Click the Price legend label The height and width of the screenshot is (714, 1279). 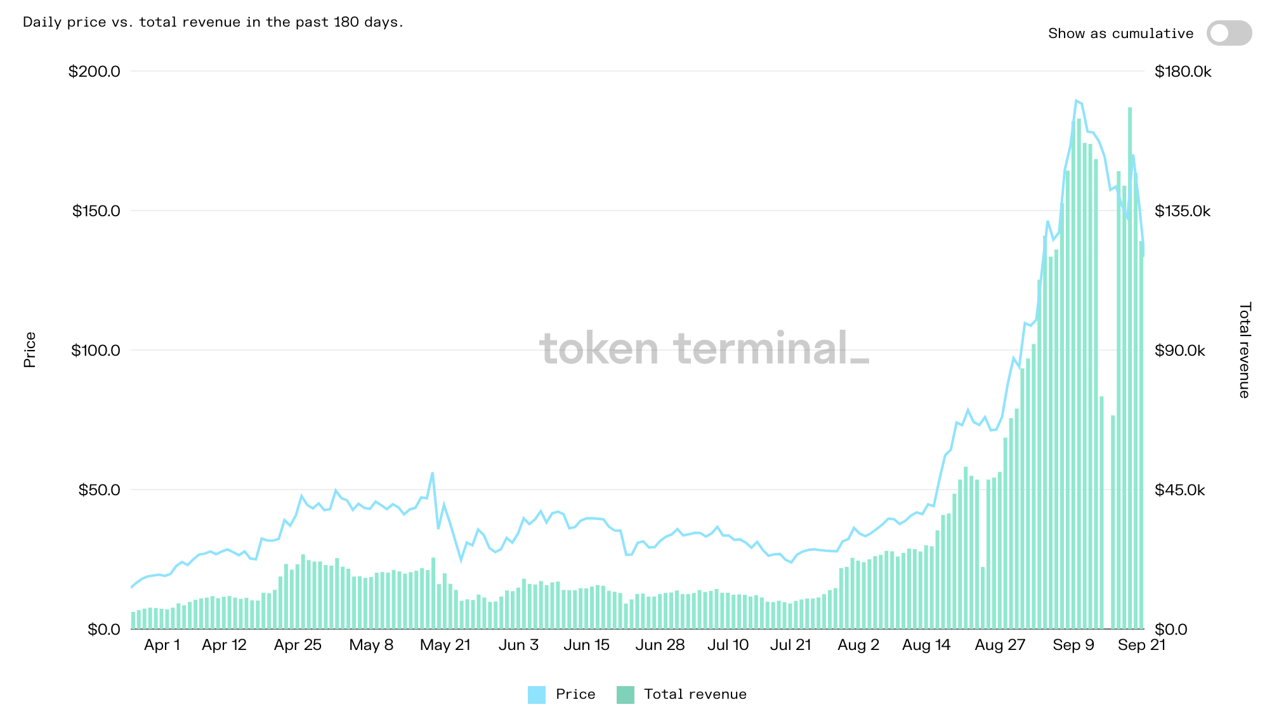pos(575,694)
